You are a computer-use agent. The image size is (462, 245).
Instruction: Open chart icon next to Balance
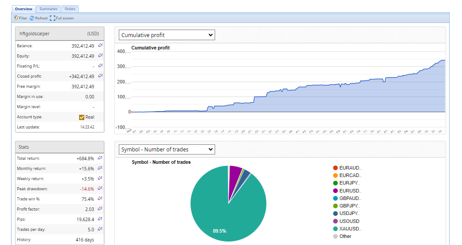point(100,45)
